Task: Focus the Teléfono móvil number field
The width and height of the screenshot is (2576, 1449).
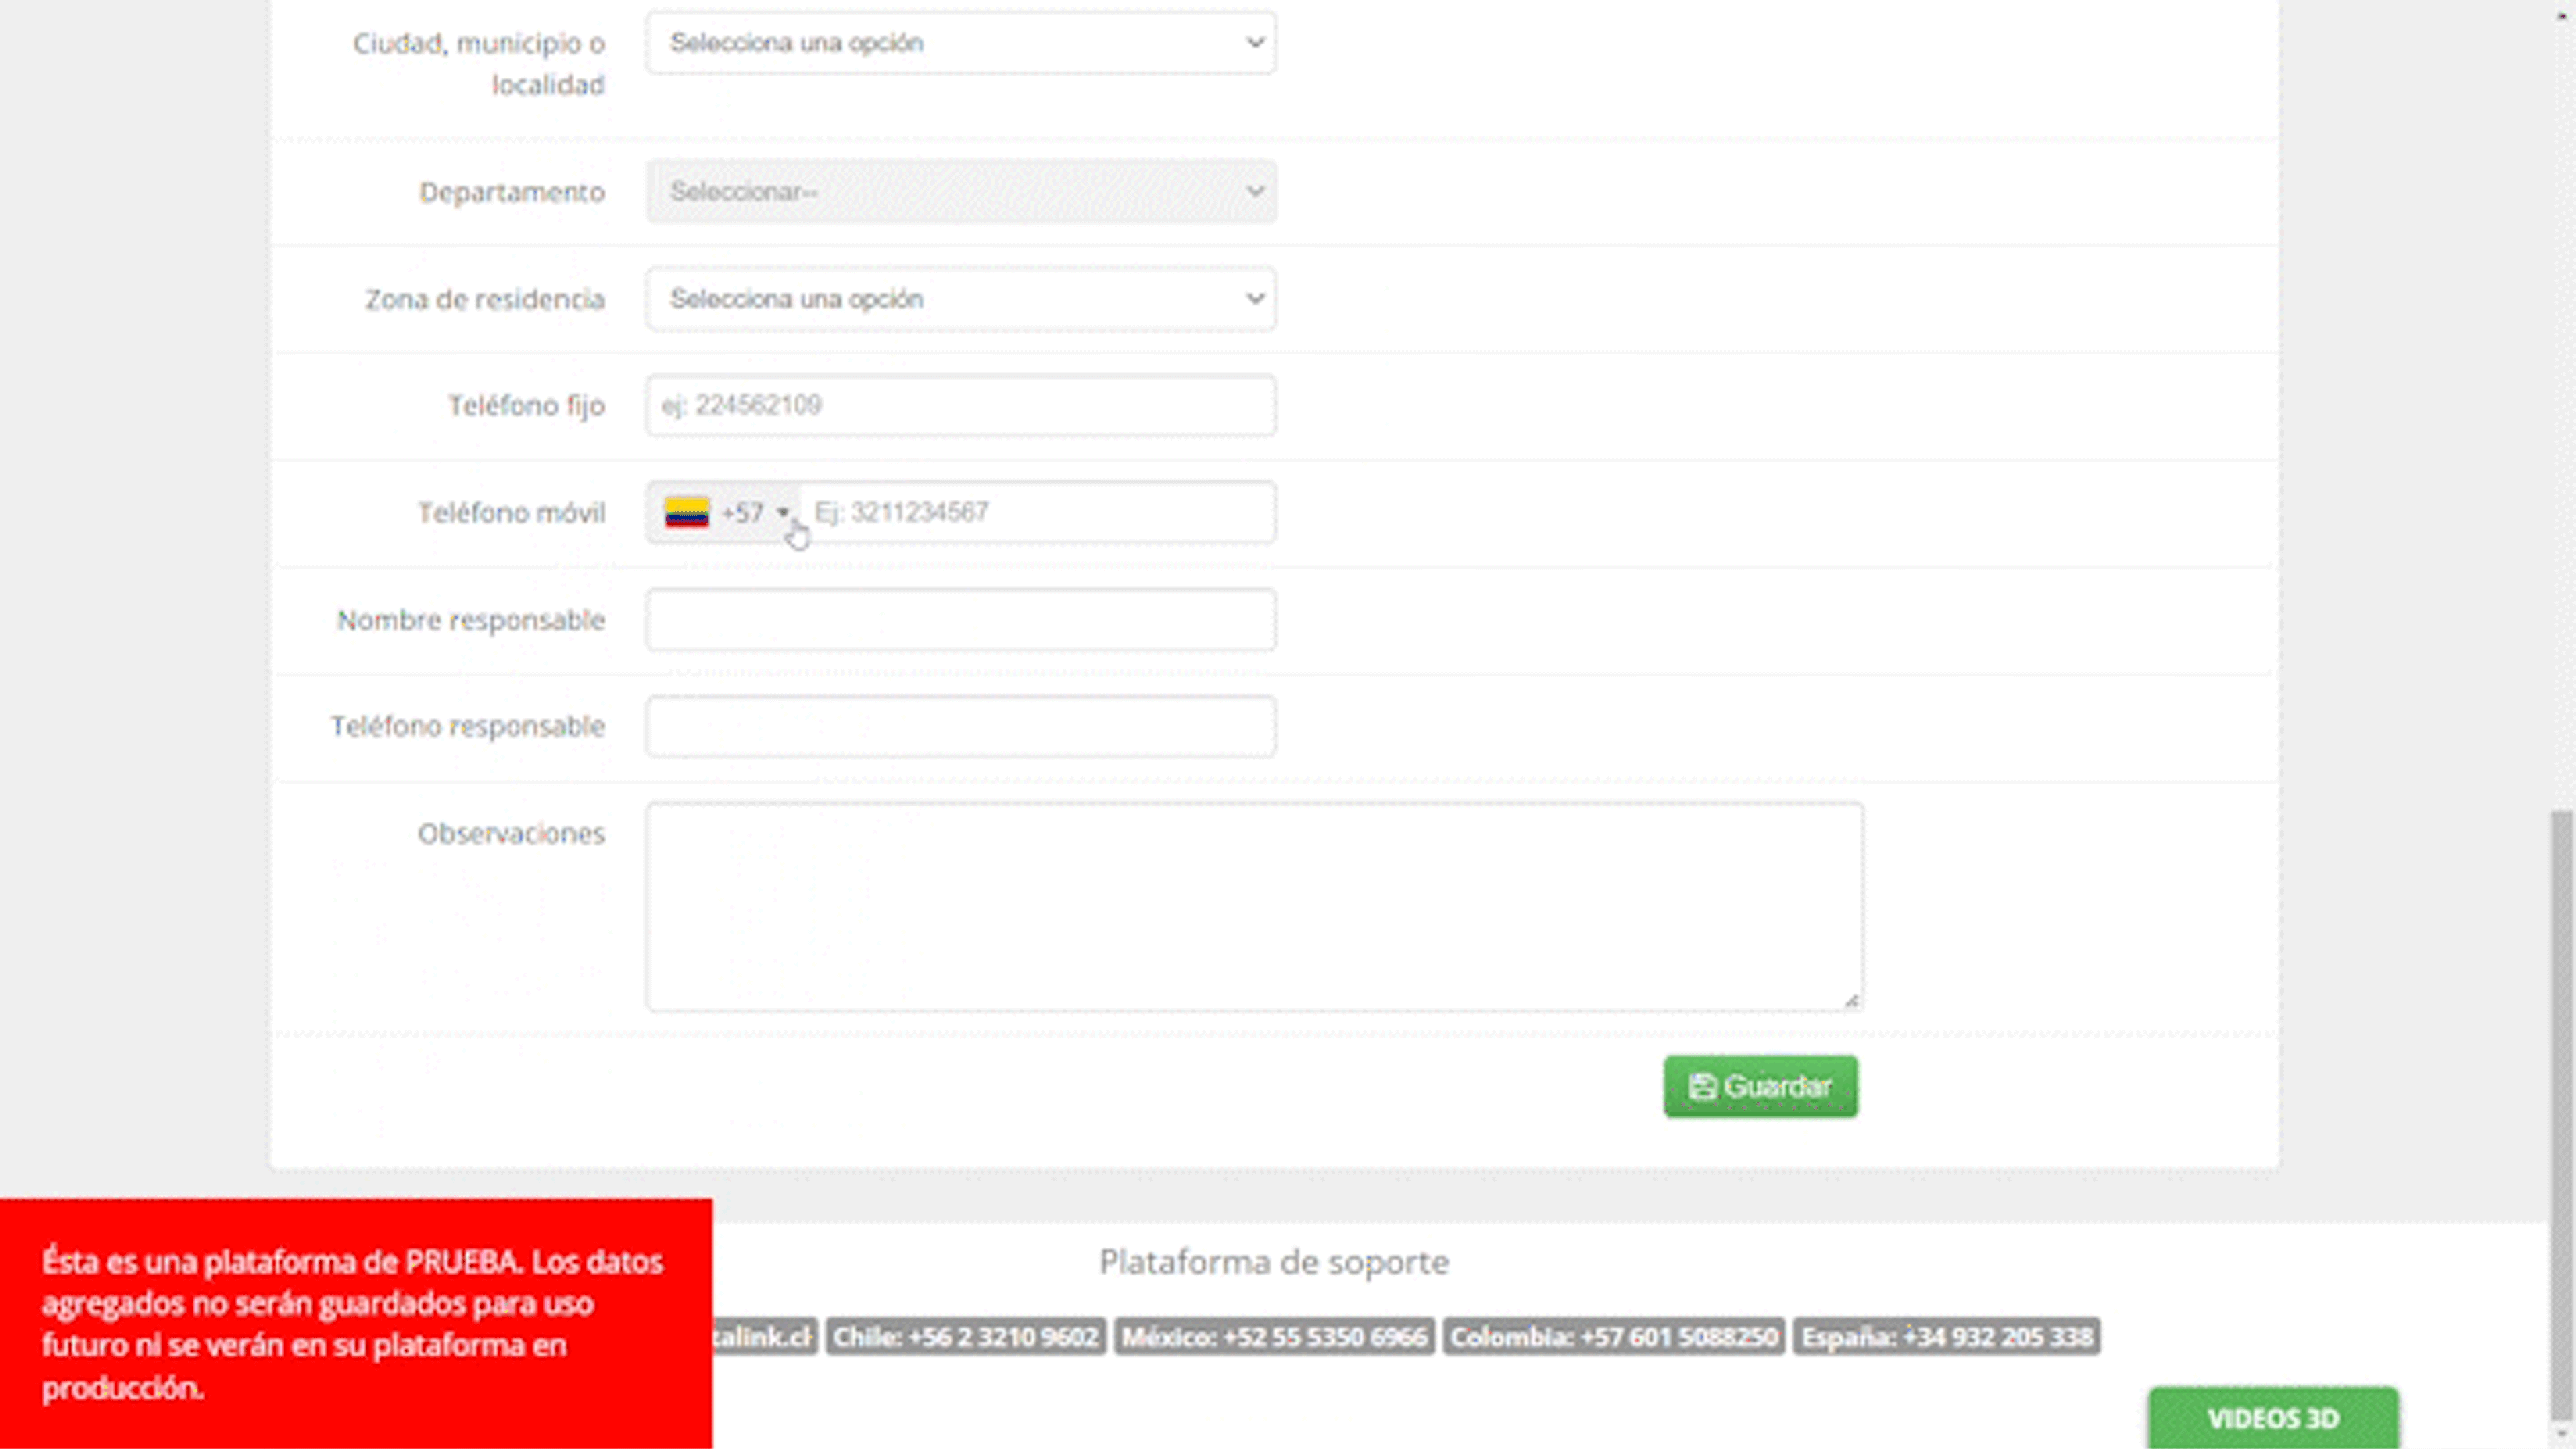Action: coord(1038,512)
